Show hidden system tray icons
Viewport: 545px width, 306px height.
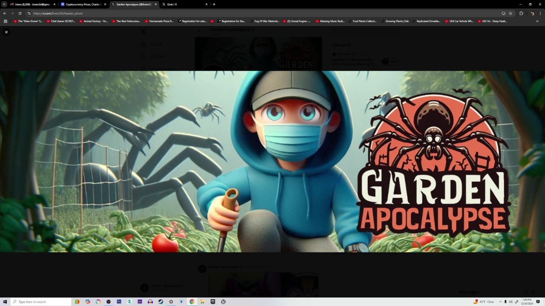pos(500,302)
